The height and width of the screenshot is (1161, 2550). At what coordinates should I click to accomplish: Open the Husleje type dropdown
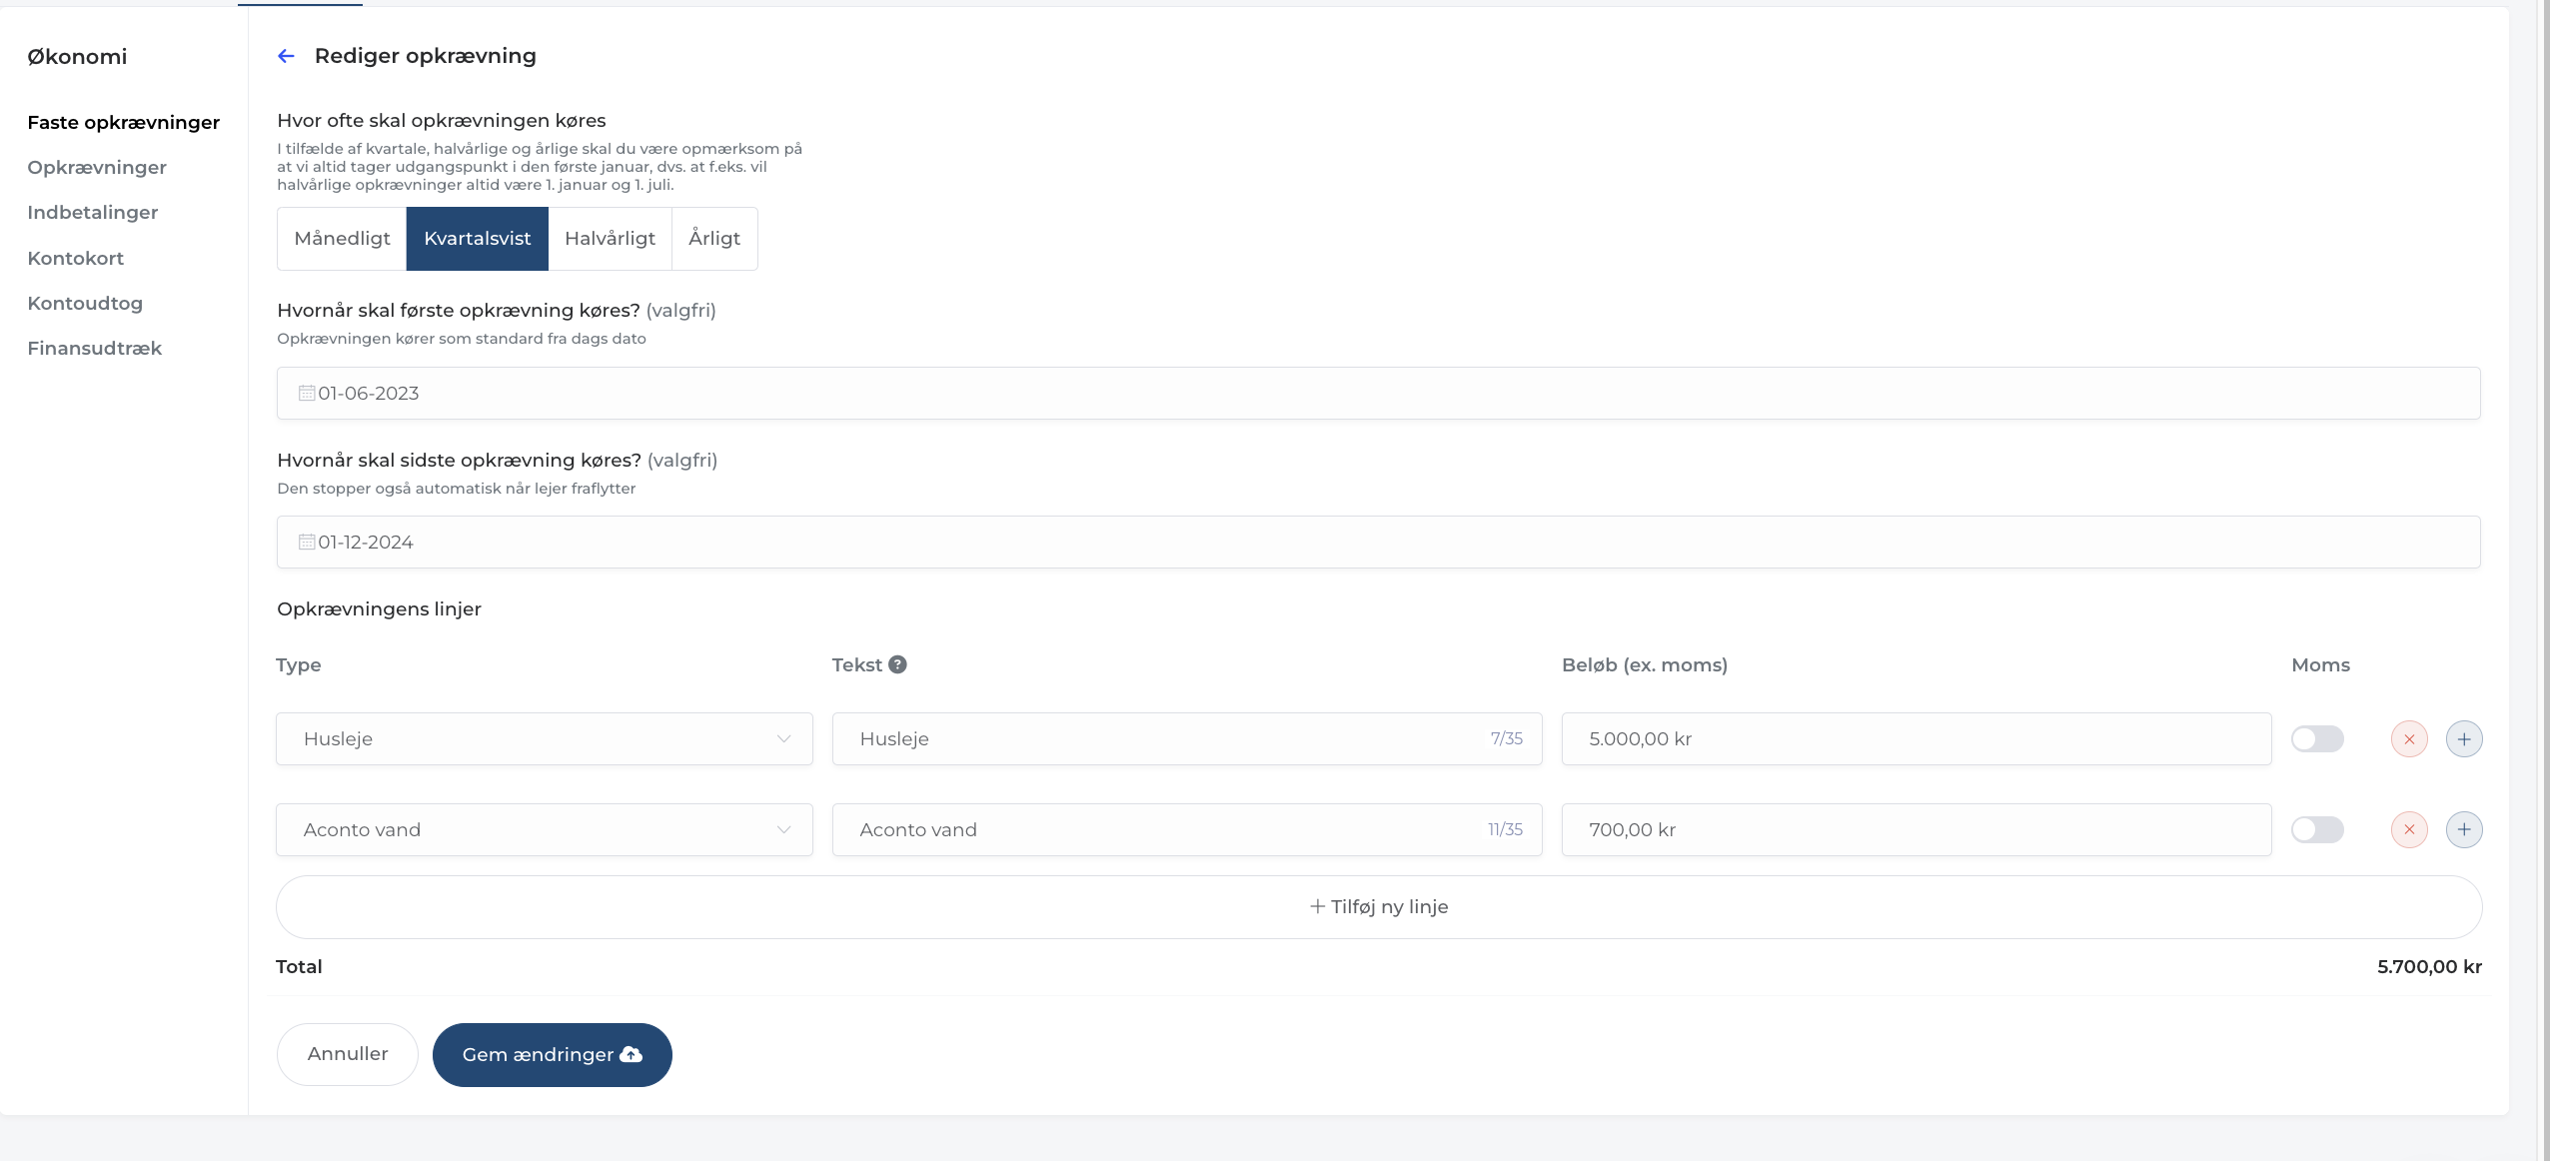click(x=544, y=739)
